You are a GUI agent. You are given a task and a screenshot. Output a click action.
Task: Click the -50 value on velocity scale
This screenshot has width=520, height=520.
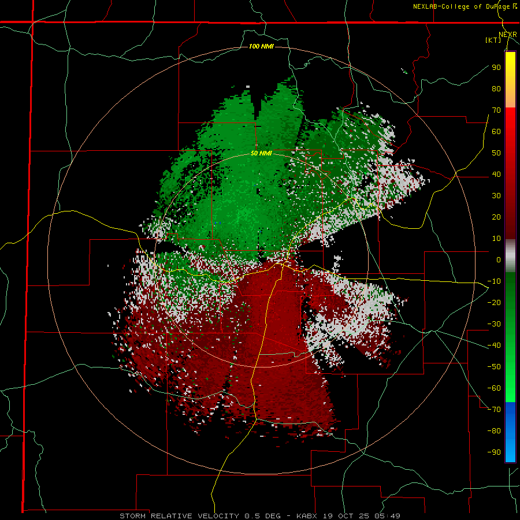click(x=494, y=367)
